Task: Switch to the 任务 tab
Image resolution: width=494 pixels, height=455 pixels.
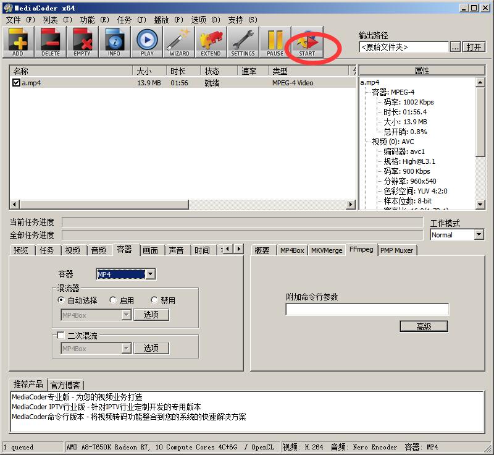Action: pyautogui.click(x=47, y=250)
